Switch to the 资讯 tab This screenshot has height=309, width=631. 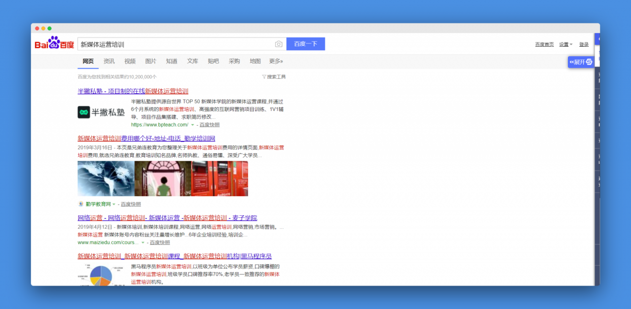109,61
